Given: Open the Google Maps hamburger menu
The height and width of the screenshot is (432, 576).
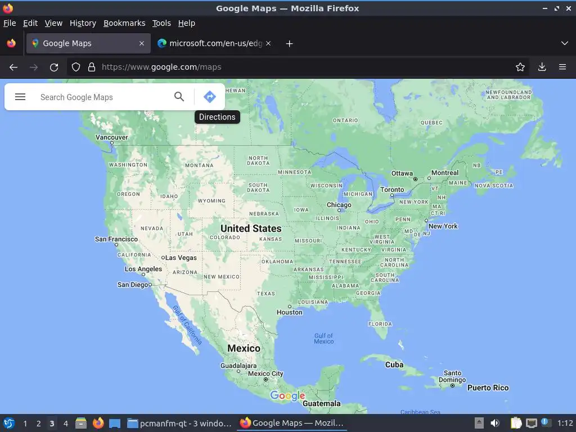Looking at the screenshot, I should click(x=20, y=97).
